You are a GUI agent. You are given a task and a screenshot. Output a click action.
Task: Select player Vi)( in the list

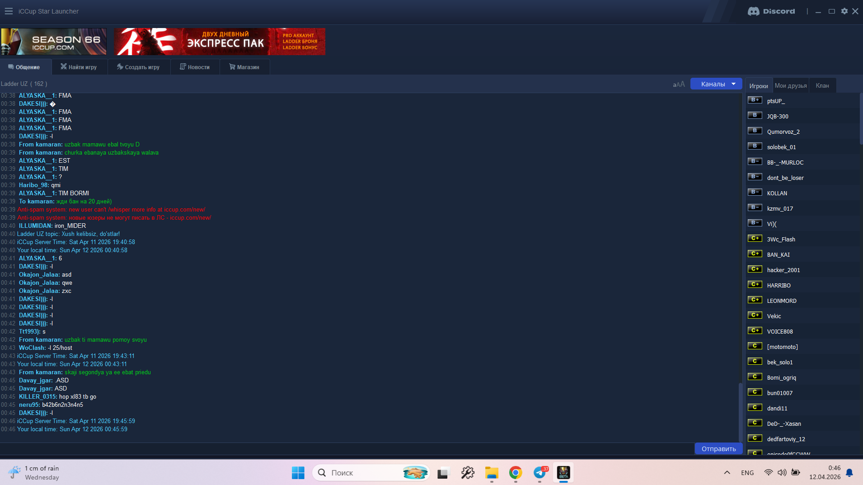(772, 224)
